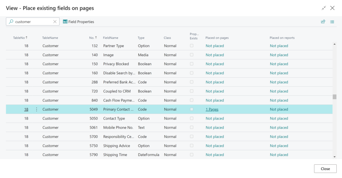Open row menu dots on selected row
The image size is (342, 178).
click(36, 109)
